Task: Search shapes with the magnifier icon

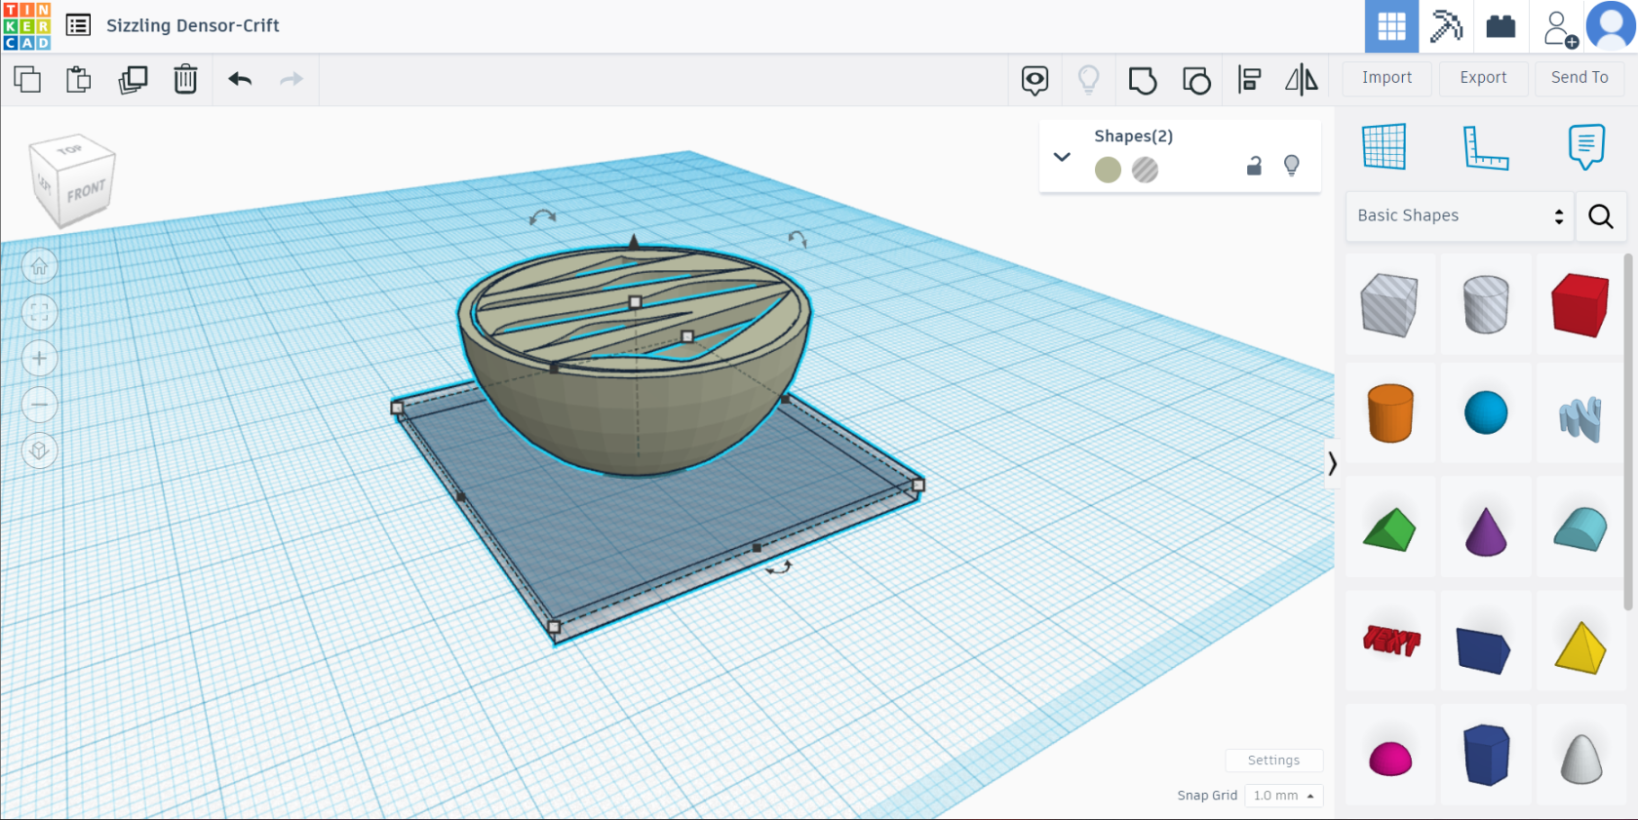Action: click(x=1601, y=215)
